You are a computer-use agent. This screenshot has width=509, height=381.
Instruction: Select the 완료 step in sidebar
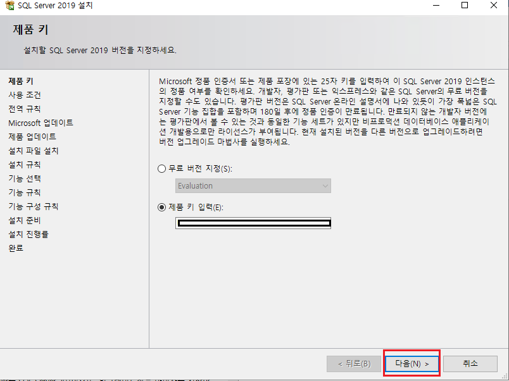pos(16,248)
